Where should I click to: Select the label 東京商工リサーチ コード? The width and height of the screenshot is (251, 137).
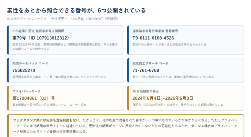[150, 63]
